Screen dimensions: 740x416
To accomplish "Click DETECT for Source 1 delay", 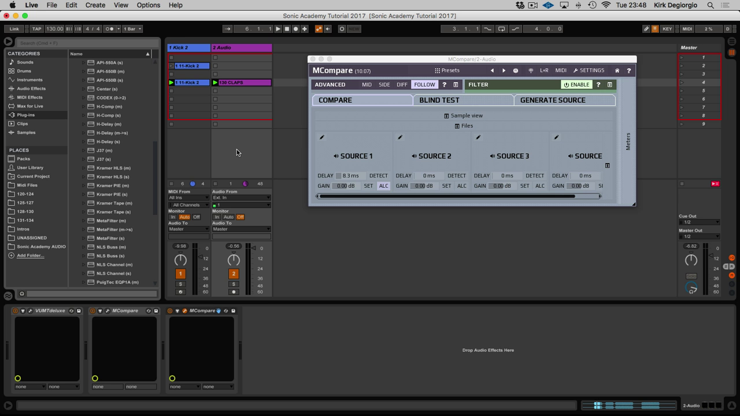I will pos(379,176).
